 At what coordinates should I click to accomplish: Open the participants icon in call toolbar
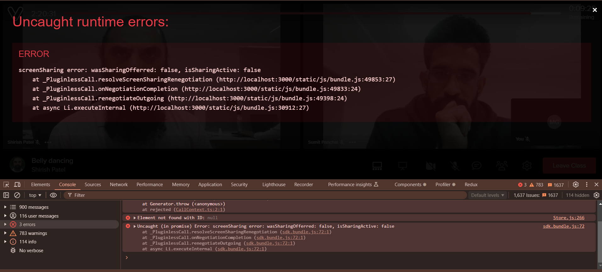pyautogui.click(x=502, y=165)
